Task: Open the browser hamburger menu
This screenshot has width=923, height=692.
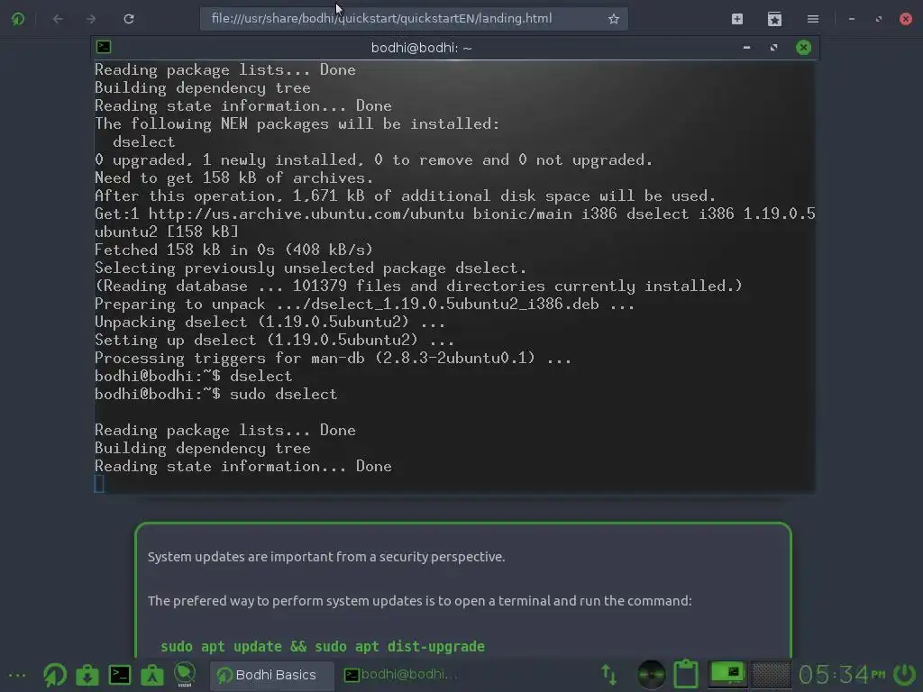Action: pos(813,19)
